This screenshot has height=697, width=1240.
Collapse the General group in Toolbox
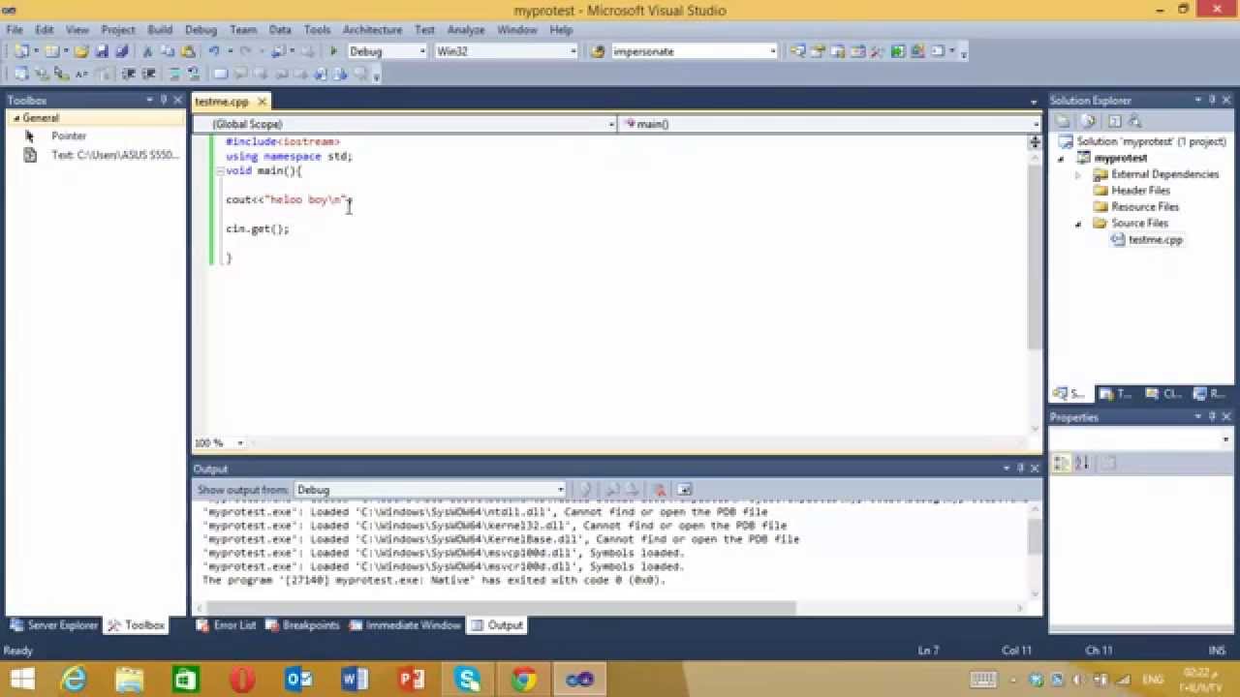[15, 118]
